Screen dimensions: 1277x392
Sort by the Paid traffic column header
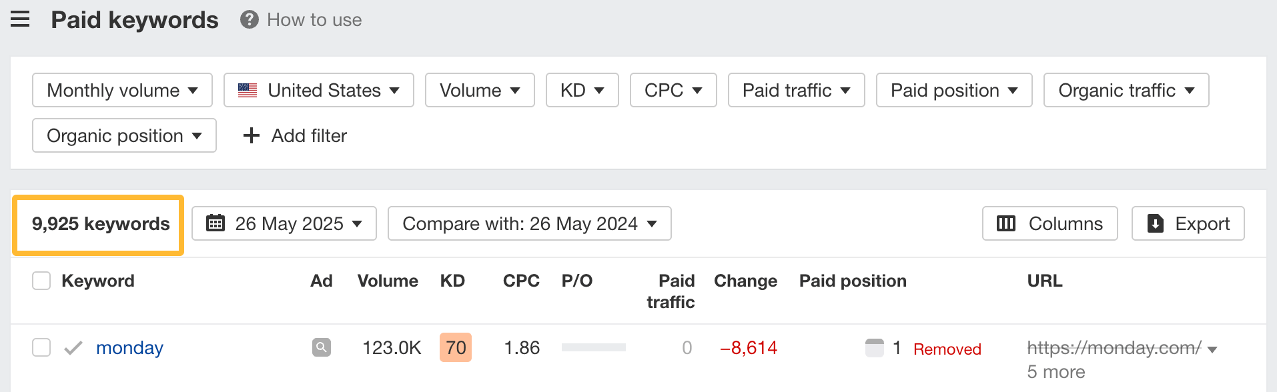click(671, 291)
